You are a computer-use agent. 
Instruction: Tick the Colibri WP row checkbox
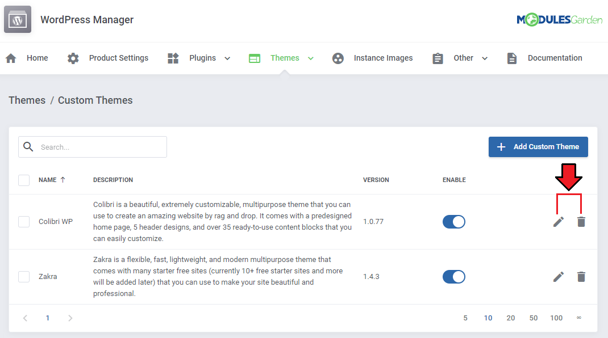tap(24, 222)
